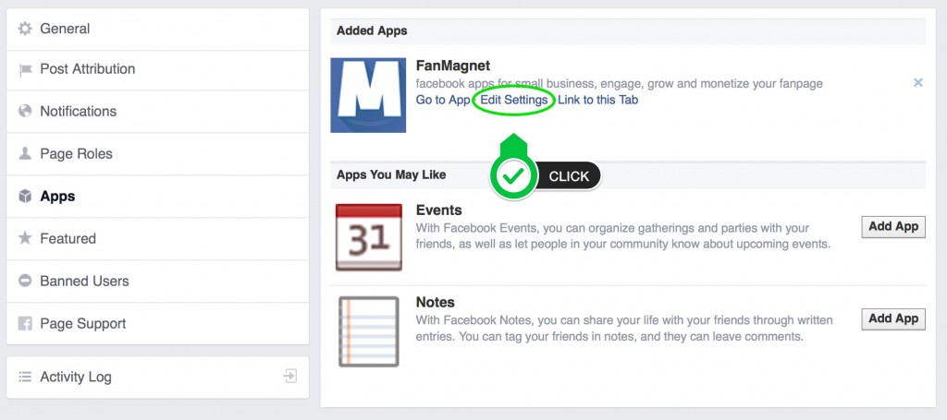Viewport: 947px width, 420px height.
Task: Click Add App for Events
Action: tap(893, 226)
